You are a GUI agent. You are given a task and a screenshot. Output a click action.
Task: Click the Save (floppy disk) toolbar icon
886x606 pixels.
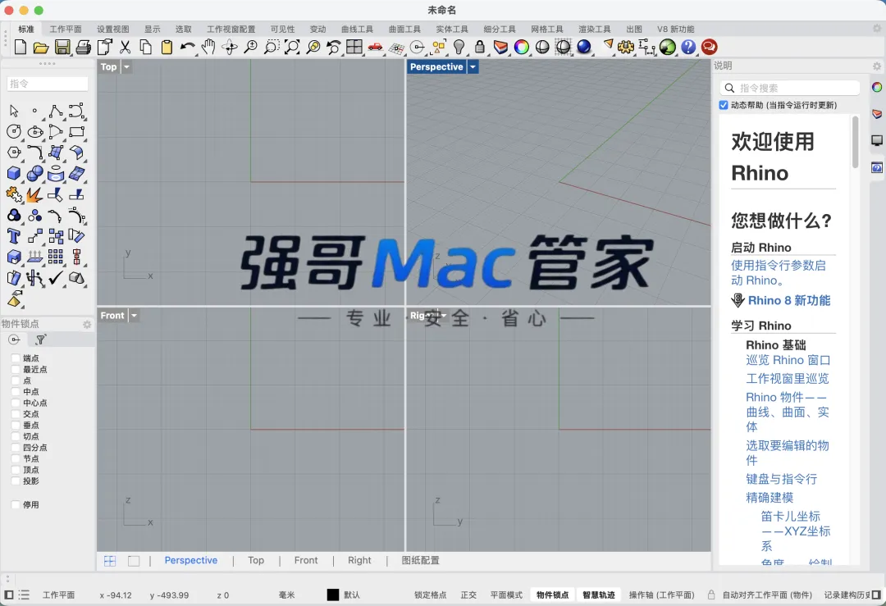[62, 47]
